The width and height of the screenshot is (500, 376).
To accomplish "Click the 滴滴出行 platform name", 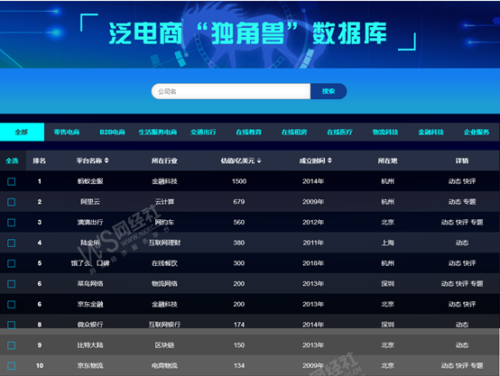I will [x=90, y=222].
